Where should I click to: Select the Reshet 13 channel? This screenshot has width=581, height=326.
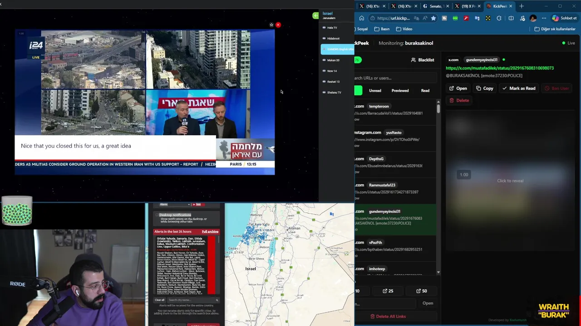pyautogui.click(x=337, y=82)
